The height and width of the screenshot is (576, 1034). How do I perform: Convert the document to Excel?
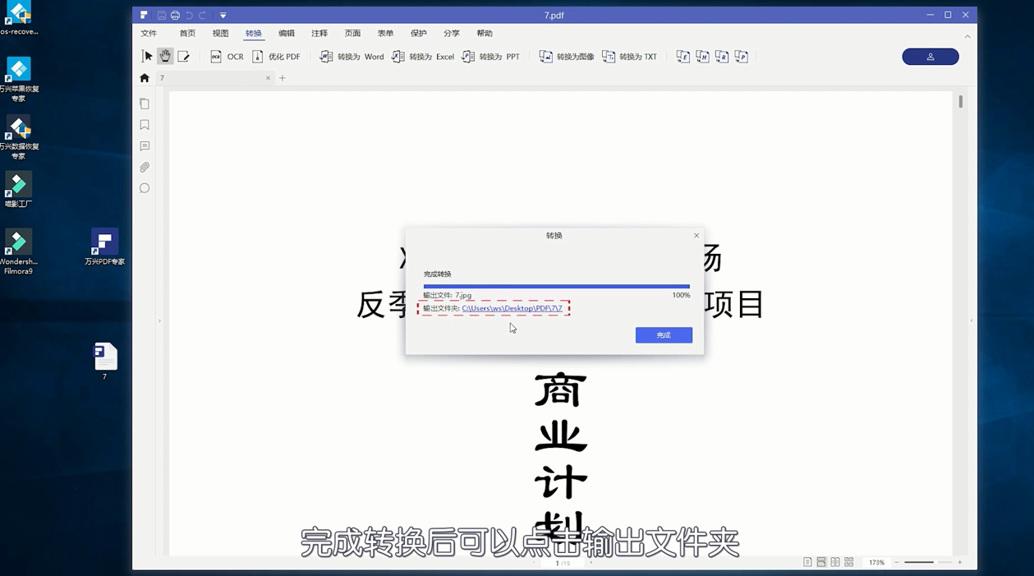tap(424, 56)
